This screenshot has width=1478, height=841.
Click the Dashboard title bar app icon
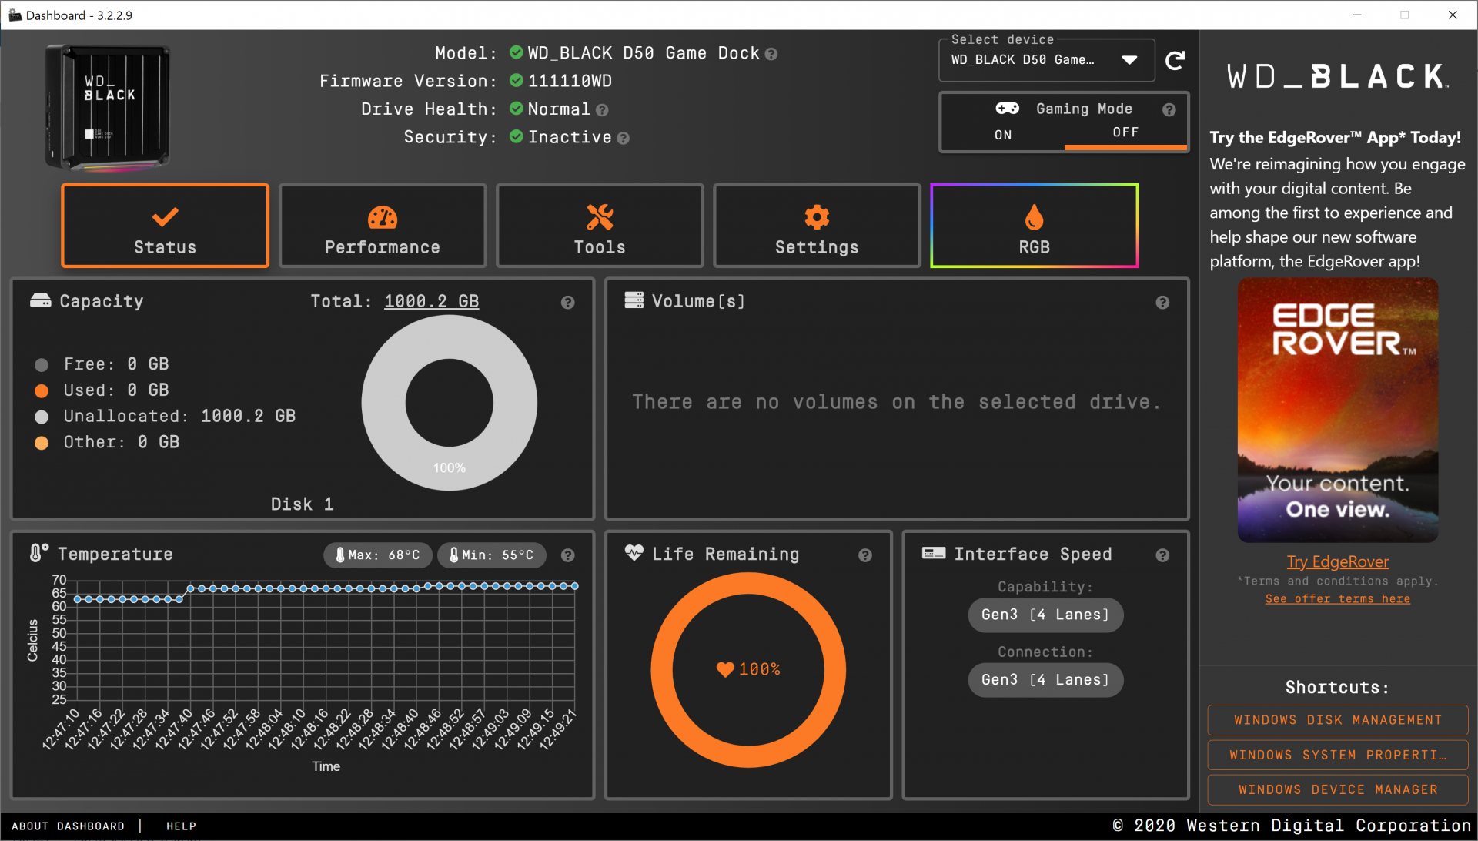click(15, 15)
